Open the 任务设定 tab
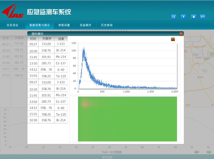 click(x=12, y=25)
